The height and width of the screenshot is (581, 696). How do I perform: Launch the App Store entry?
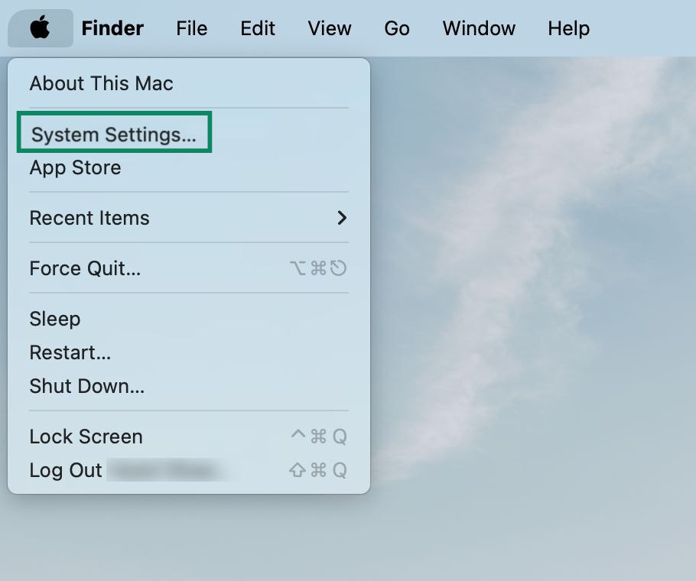[x=74, y=167]
